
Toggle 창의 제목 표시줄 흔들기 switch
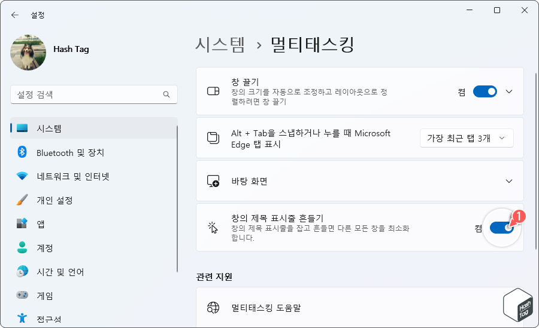tap(501, 228)
